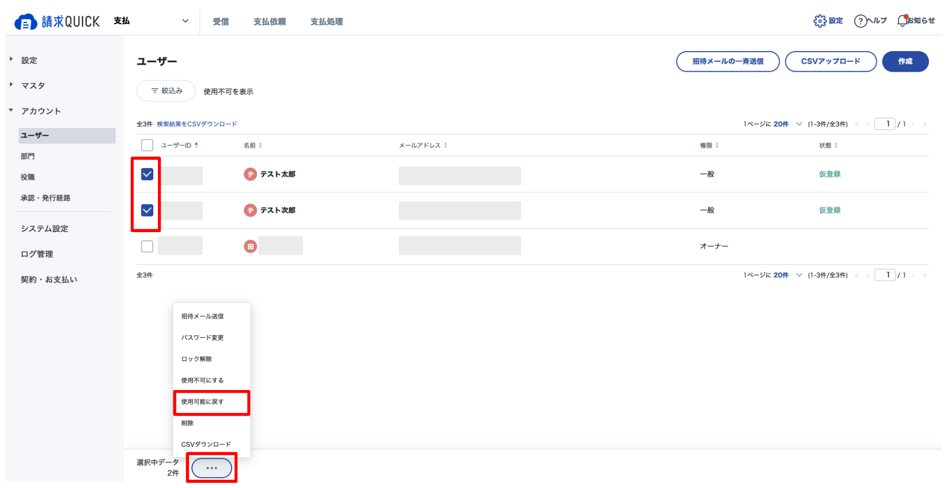Go to next page in top pagination
Image resolution: width=947 pixels, height=488 pixels.
pos(913,124)
